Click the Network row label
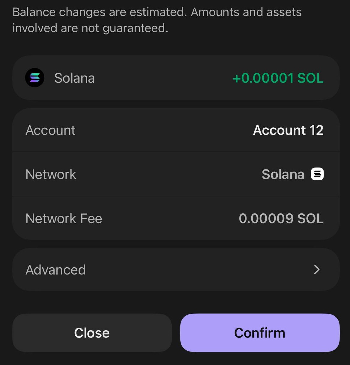The height and width of the screenshot is (365, 350). (51, 174)
